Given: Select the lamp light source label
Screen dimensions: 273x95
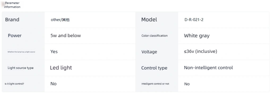Looking at the screenshot, I should [x=21, y=52].
